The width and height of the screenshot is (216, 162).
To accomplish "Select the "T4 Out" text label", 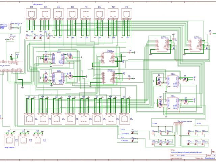I will pyautogui.click(x=198, y=124).
